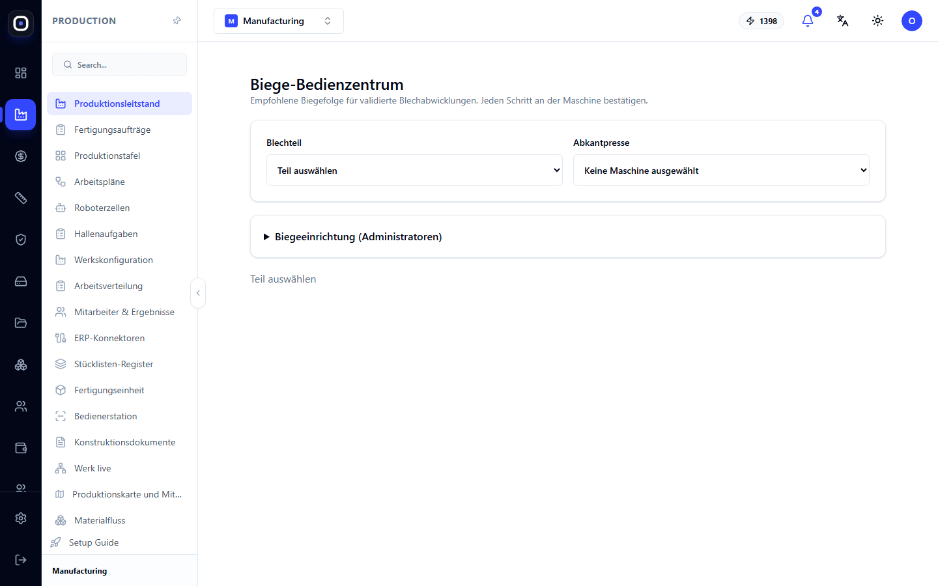Go to Produktionsleitstand

119,104
